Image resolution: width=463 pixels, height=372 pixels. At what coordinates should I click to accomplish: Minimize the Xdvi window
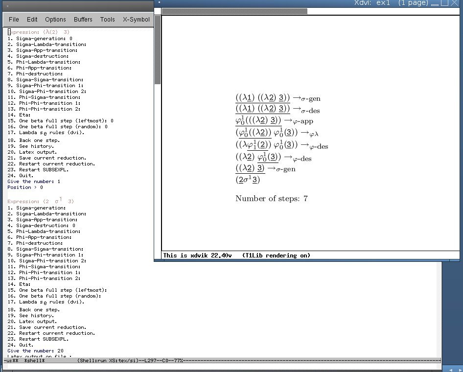click(434, 3)
